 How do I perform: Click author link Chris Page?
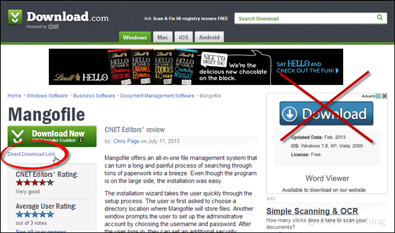tap(126, 141)
